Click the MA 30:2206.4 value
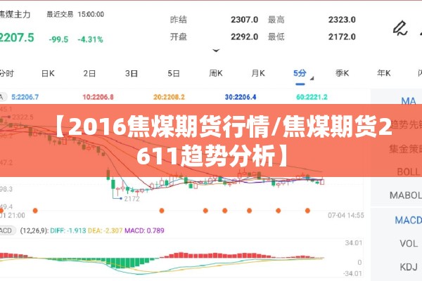Viewport: 422px width, 281px height. (x=241, y=97)
